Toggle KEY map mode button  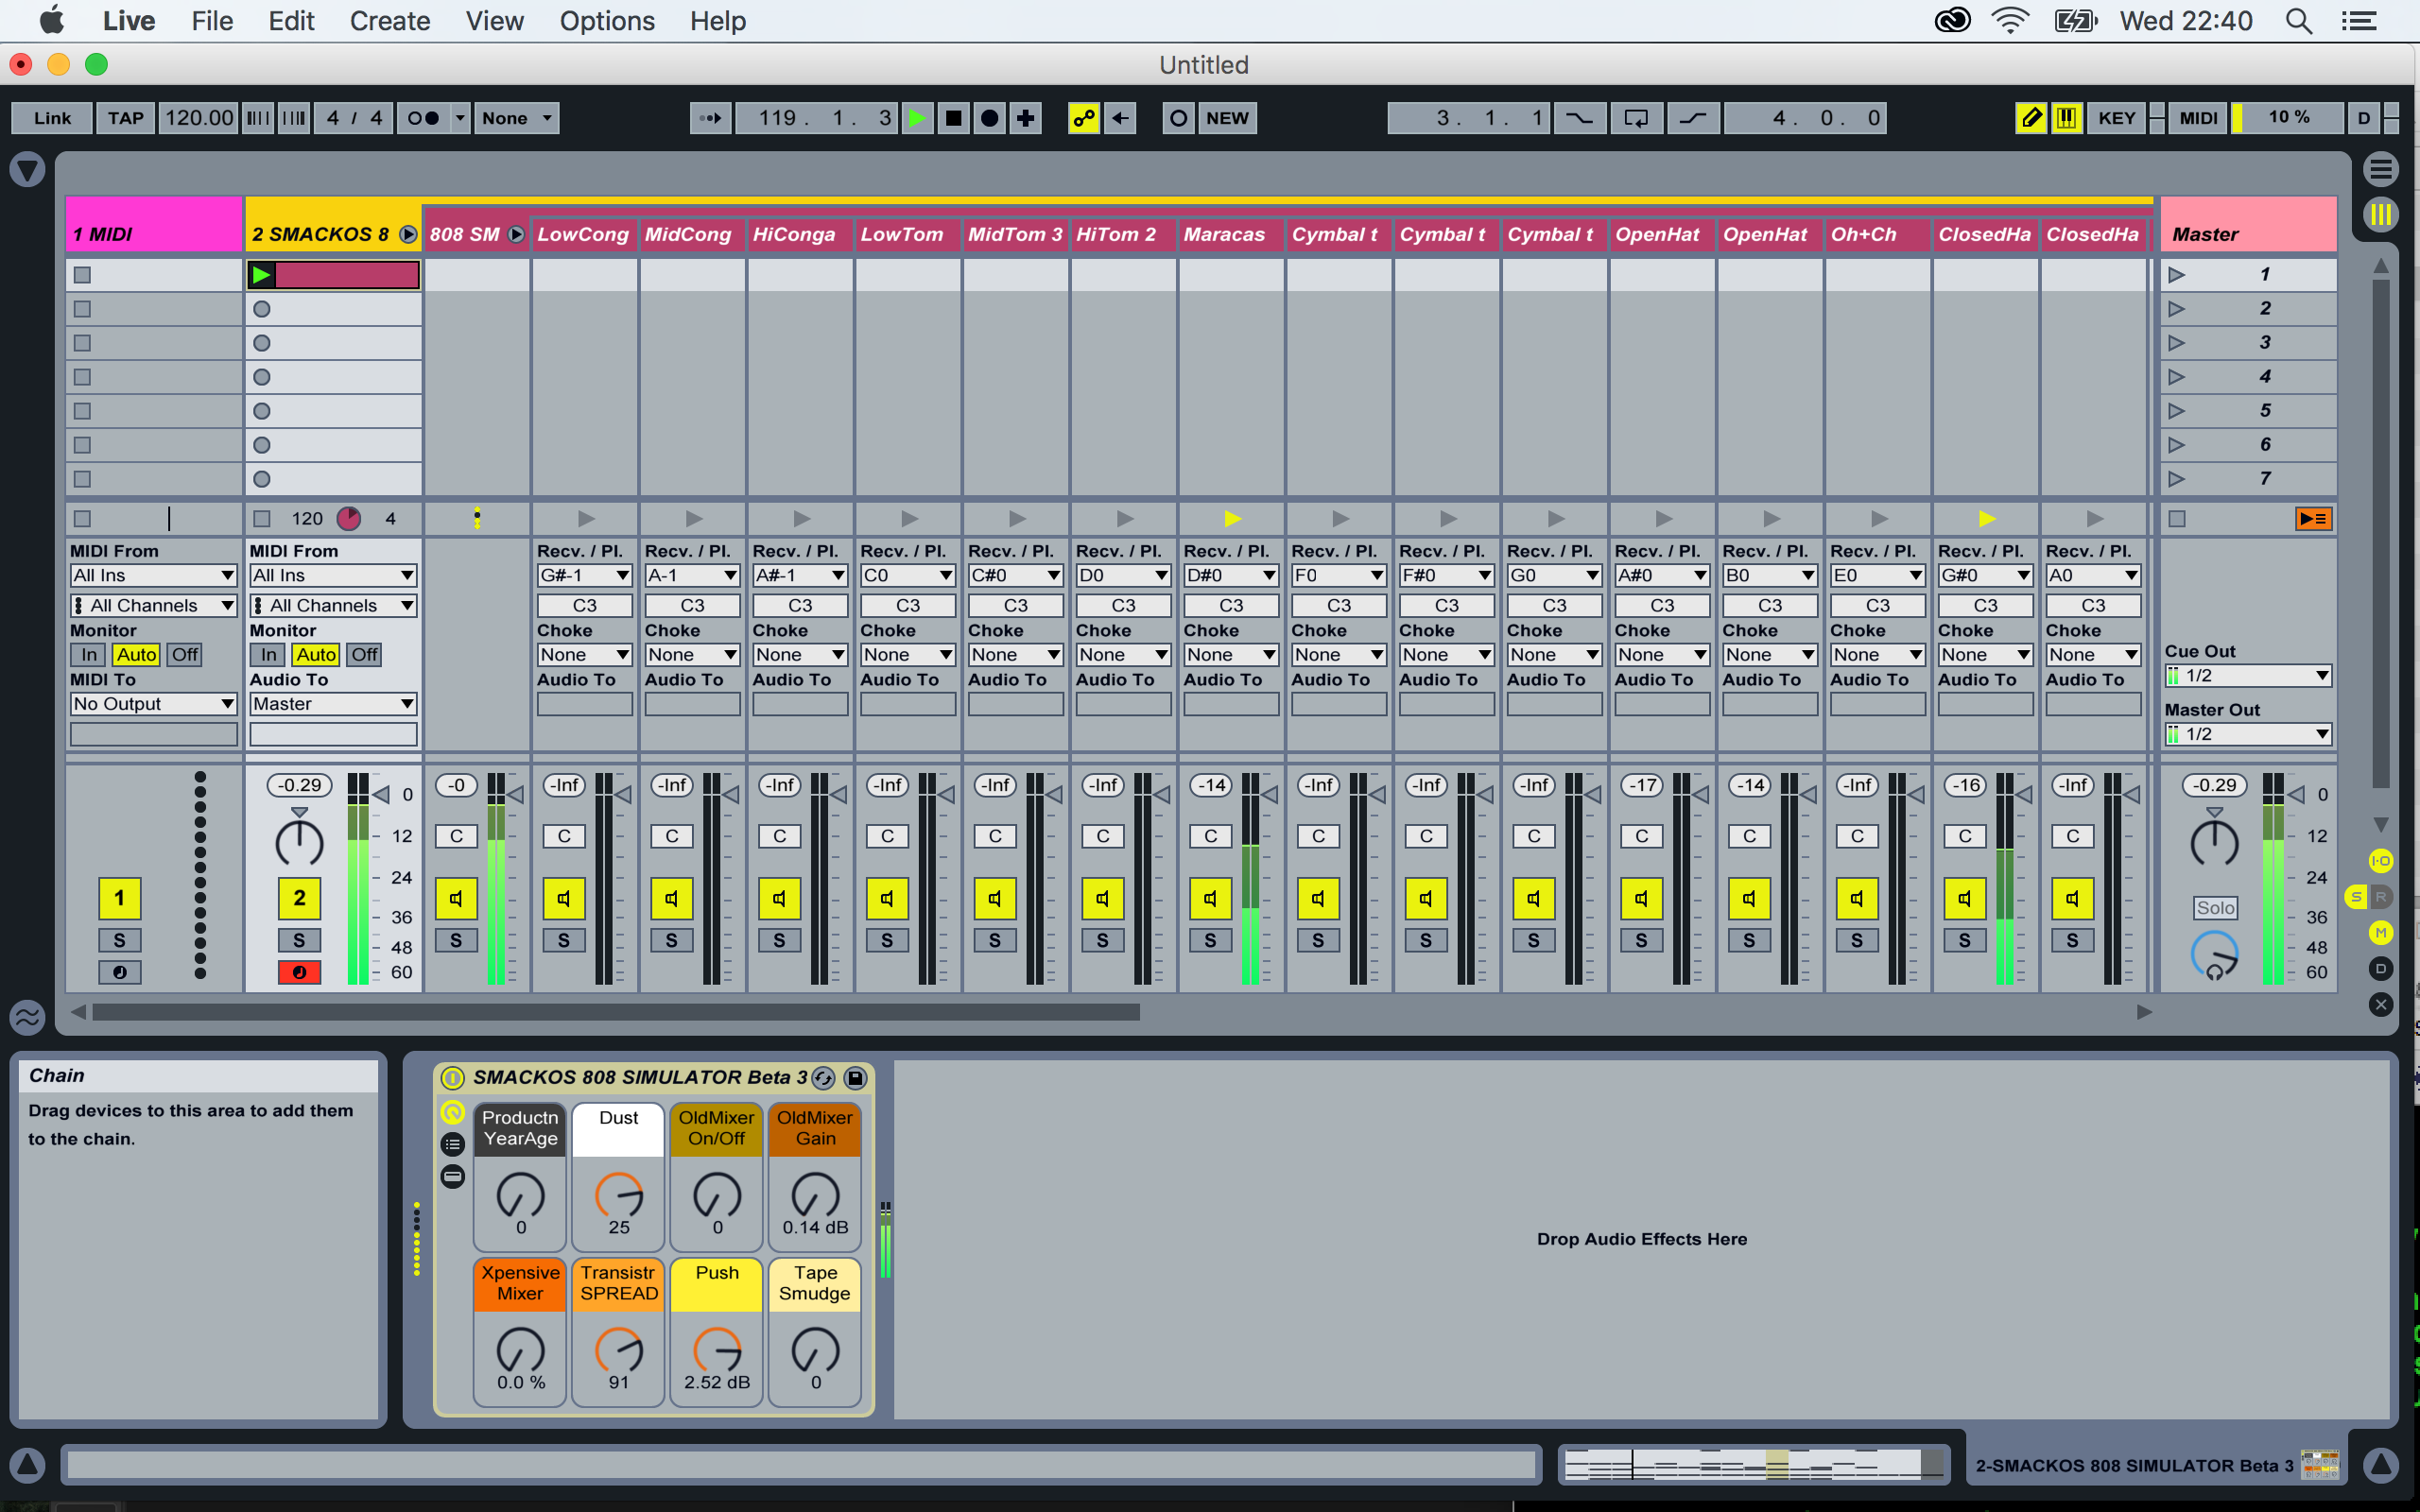(x=2116, y=118)
